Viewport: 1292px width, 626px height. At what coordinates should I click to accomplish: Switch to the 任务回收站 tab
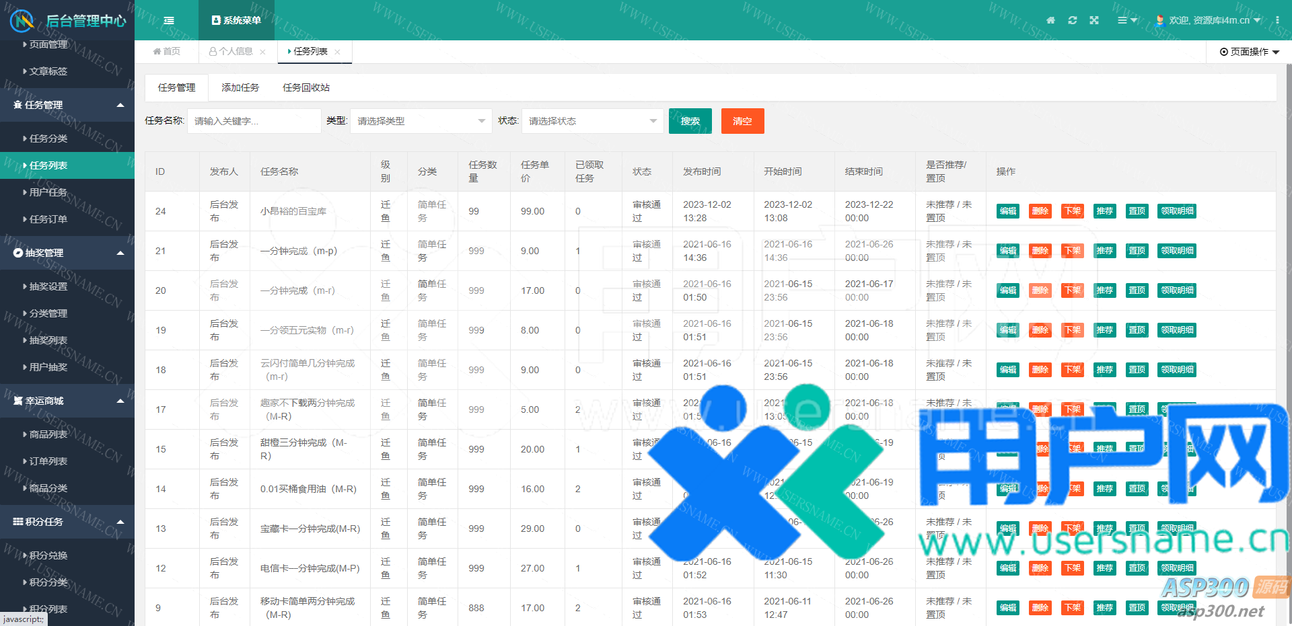(x=306, y=87)
